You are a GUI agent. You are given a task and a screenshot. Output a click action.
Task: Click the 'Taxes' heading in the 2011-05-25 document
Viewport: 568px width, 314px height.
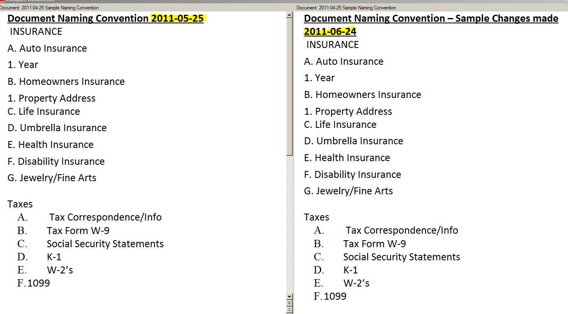(x=20, y=204)
